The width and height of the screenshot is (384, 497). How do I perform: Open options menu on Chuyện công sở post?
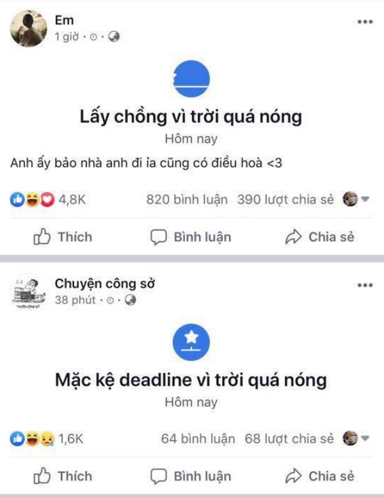point(365,285)
